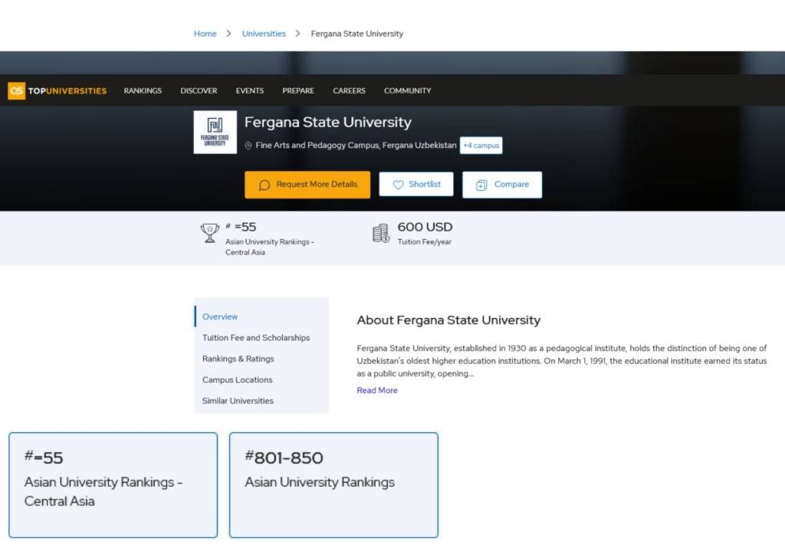This screenshot has height=554, width=785.
Task: Click the QS TopUniversities logo
Action: [x=57, y=90]
